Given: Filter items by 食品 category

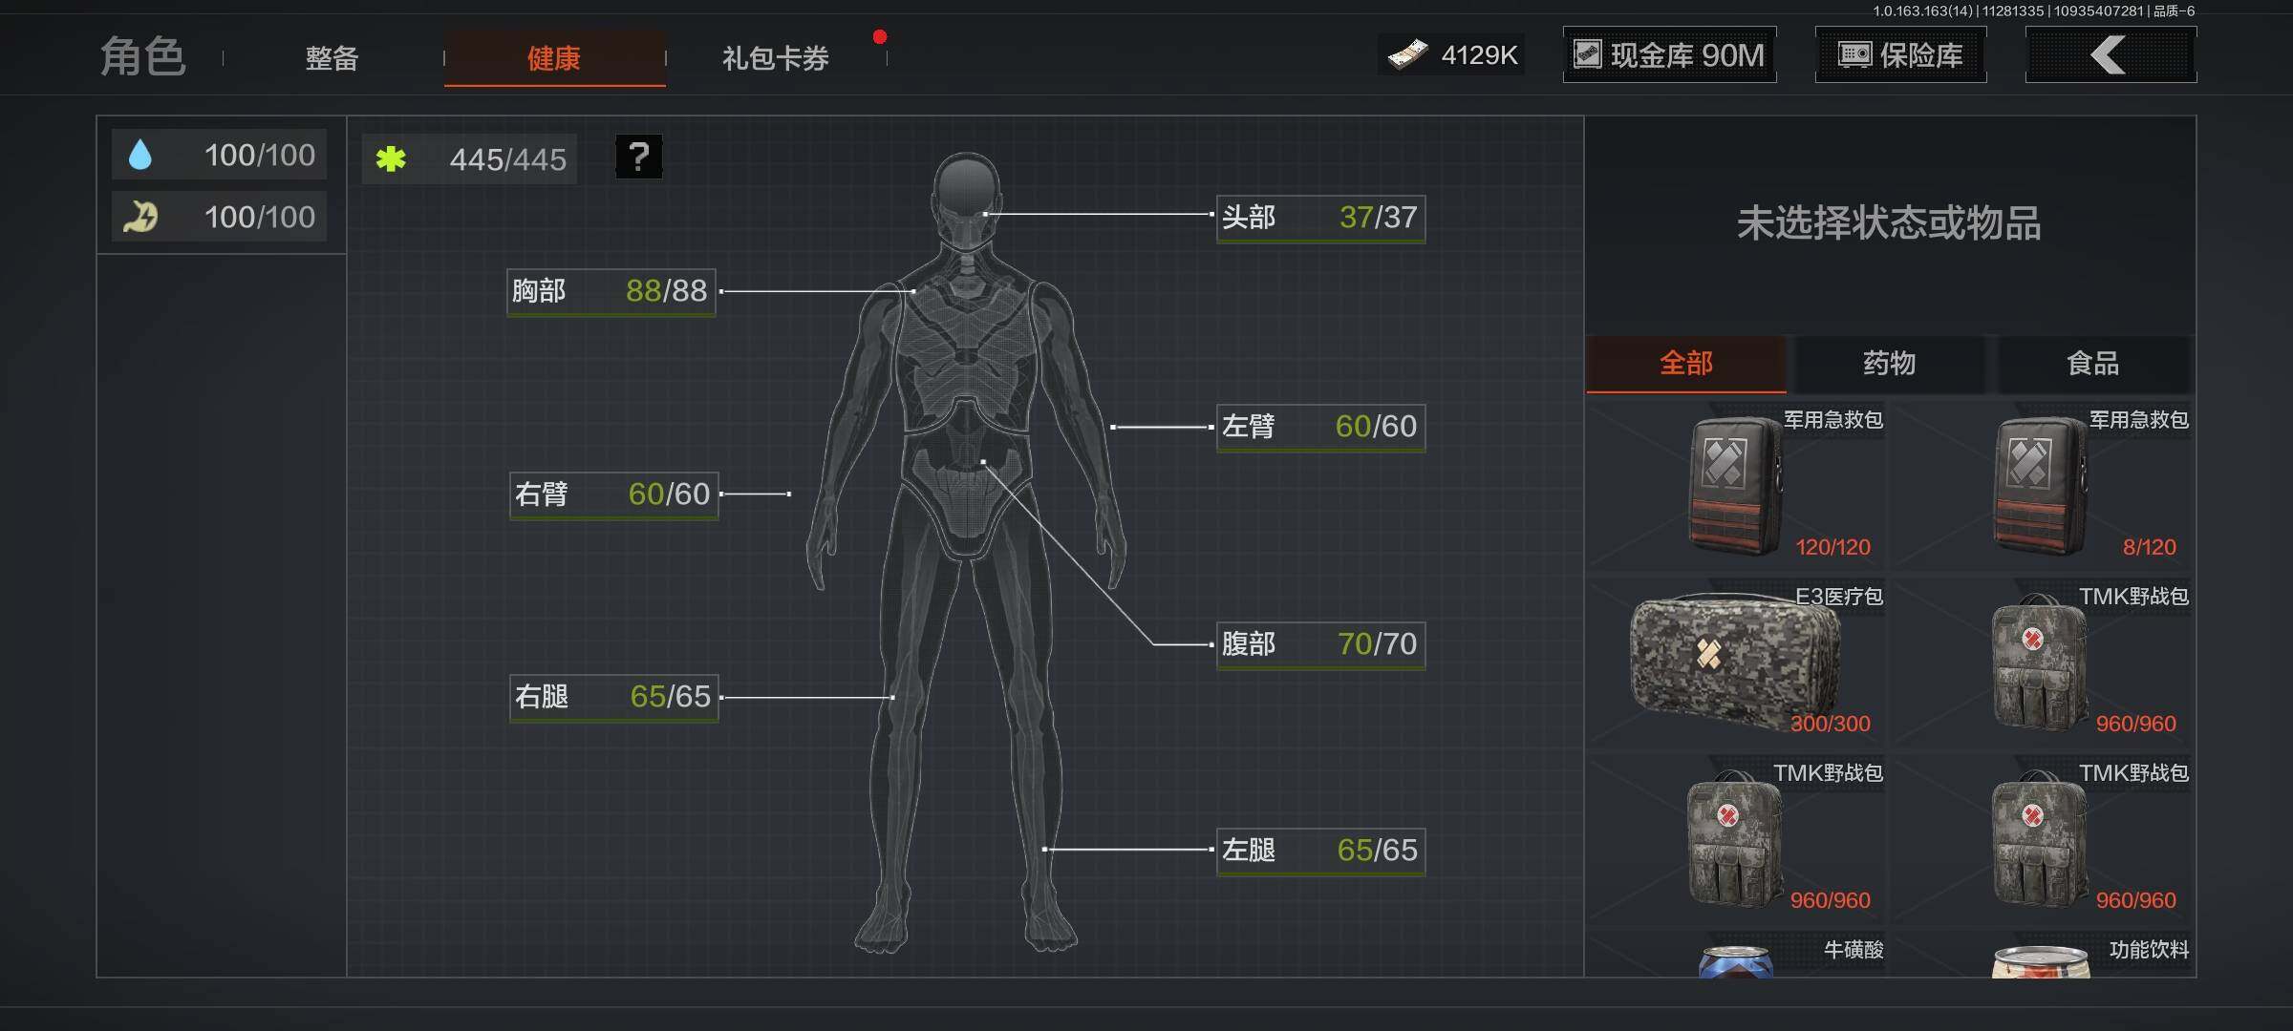Looking at the screenshot, I should tap(2092, 364).
